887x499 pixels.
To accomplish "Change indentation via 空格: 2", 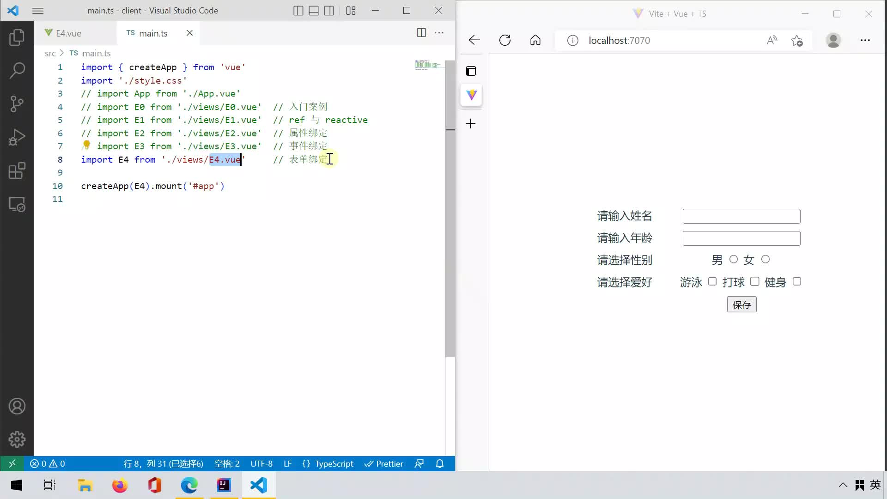I will [227, 463].
